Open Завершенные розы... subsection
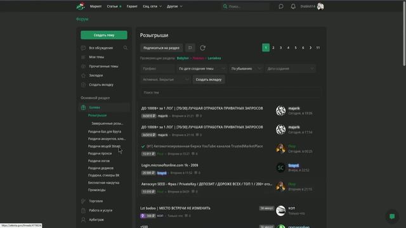This screenshot has height=228, width=406. pos(107,123)
